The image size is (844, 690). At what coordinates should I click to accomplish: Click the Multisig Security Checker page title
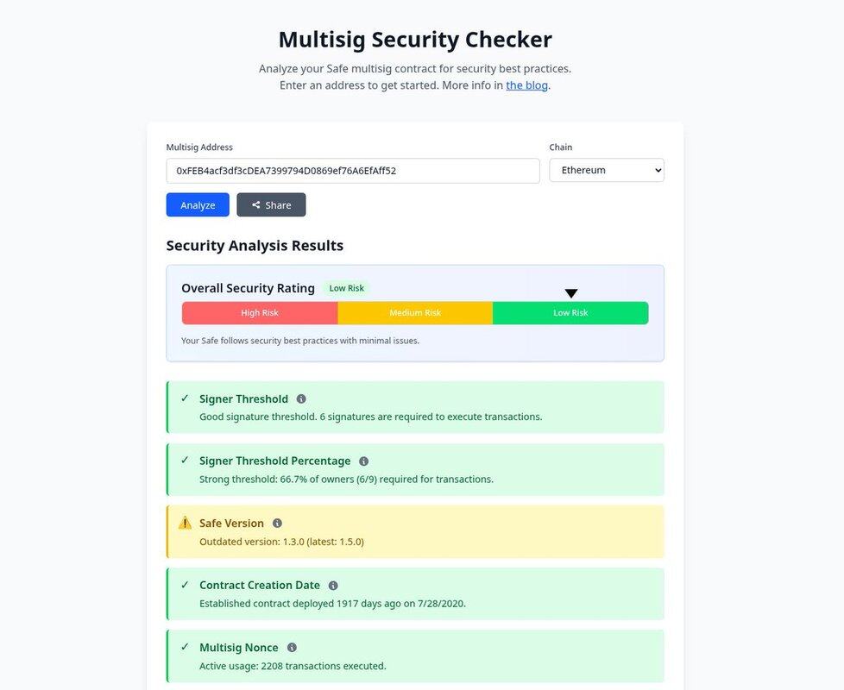pyautogui.click(x=415, y=40)
